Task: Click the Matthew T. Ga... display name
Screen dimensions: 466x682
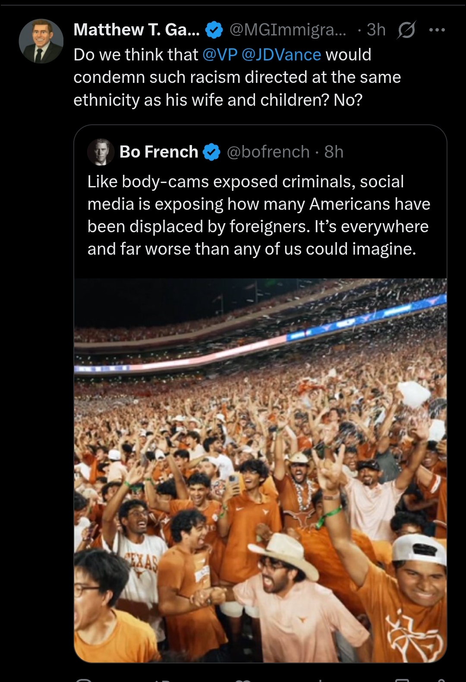Action: (136, 30)
